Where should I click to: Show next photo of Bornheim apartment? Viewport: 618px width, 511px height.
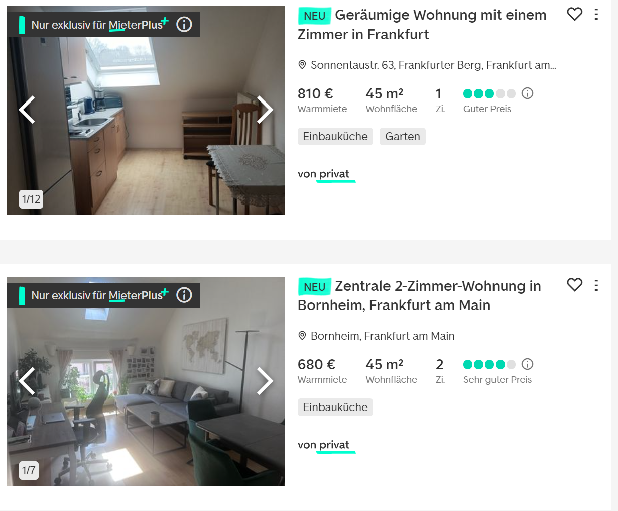point(265,380)
